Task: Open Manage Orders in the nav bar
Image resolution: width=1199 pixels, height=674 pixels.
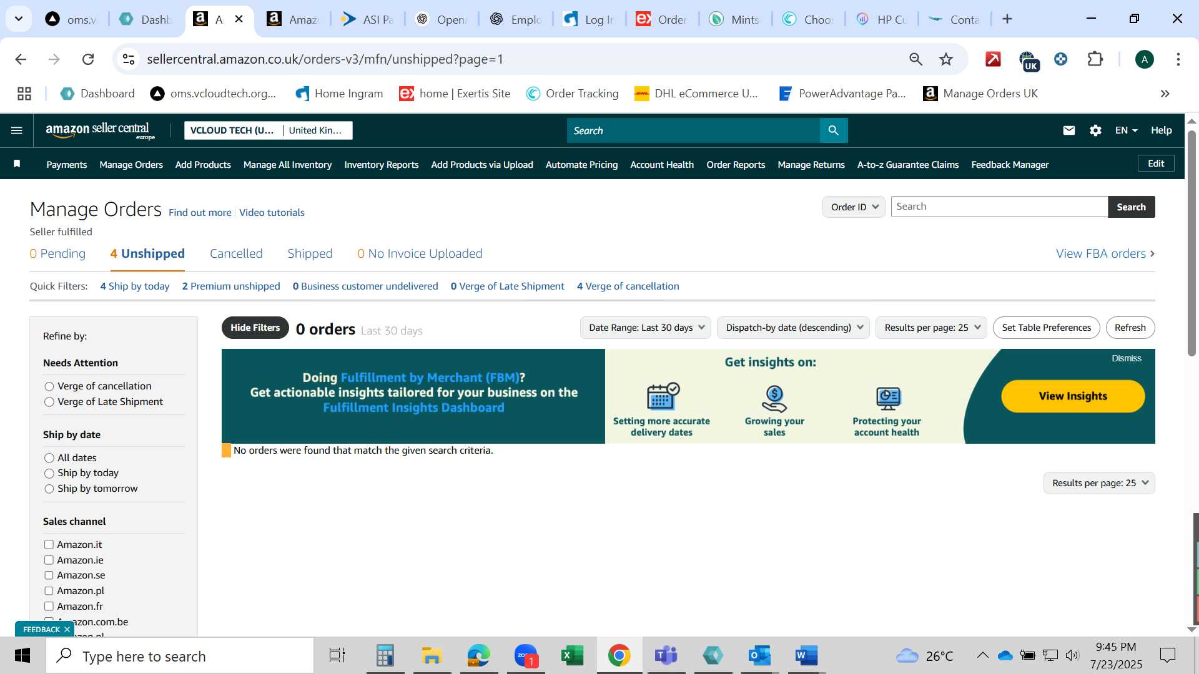Action: 131,165
